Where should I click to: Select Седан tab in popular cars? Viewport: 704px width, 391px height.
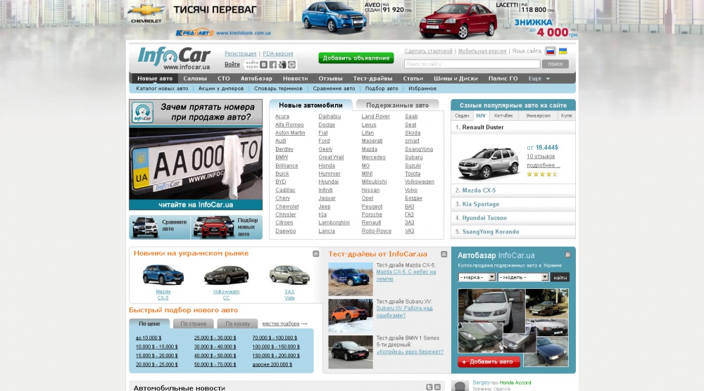[462, 116]
